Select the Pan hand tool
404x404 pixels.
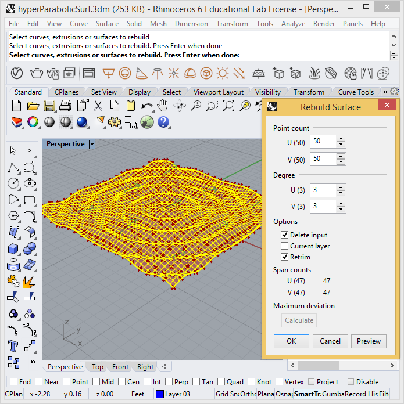tap(163, 106)
